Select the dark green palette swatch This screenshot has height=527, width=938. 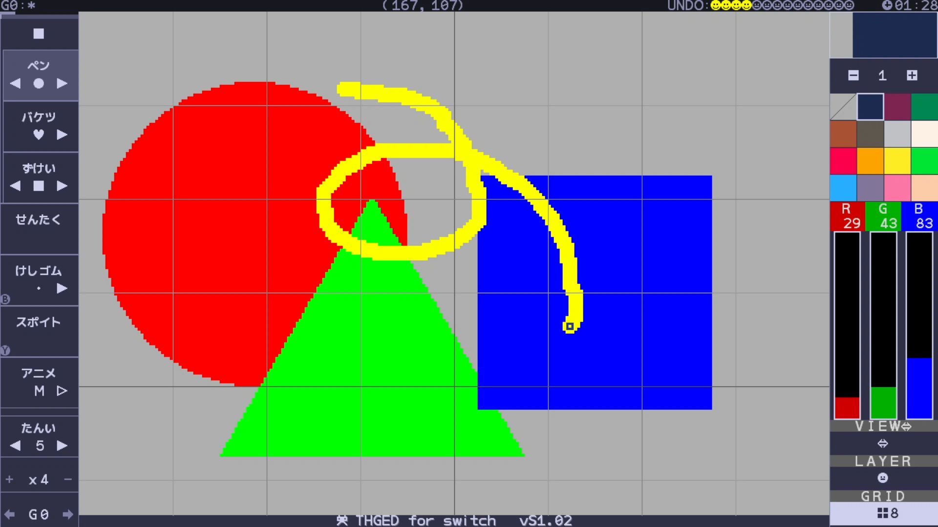(924, 106)
